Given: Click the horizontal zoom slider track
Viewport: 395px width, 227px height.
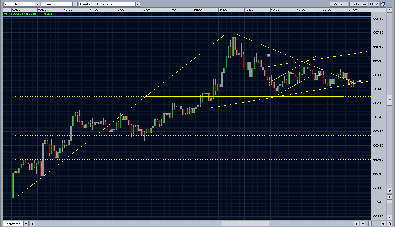Looking at the screenshot, I should [x=373, y=224].
